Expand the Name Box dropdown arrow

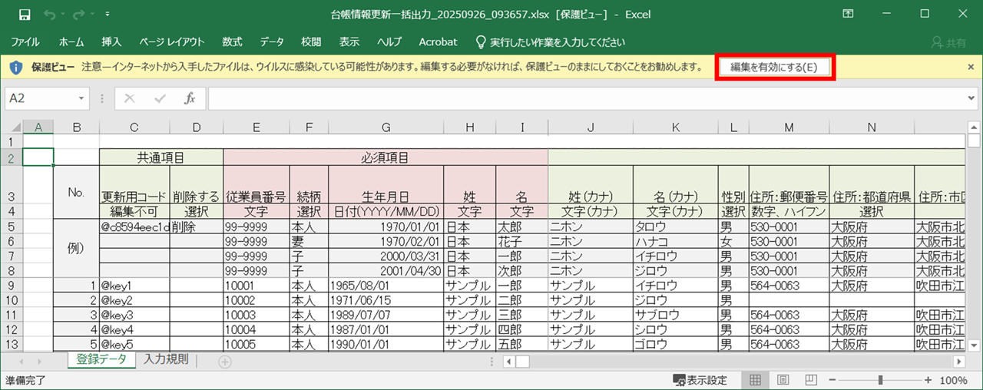[81, 98]
